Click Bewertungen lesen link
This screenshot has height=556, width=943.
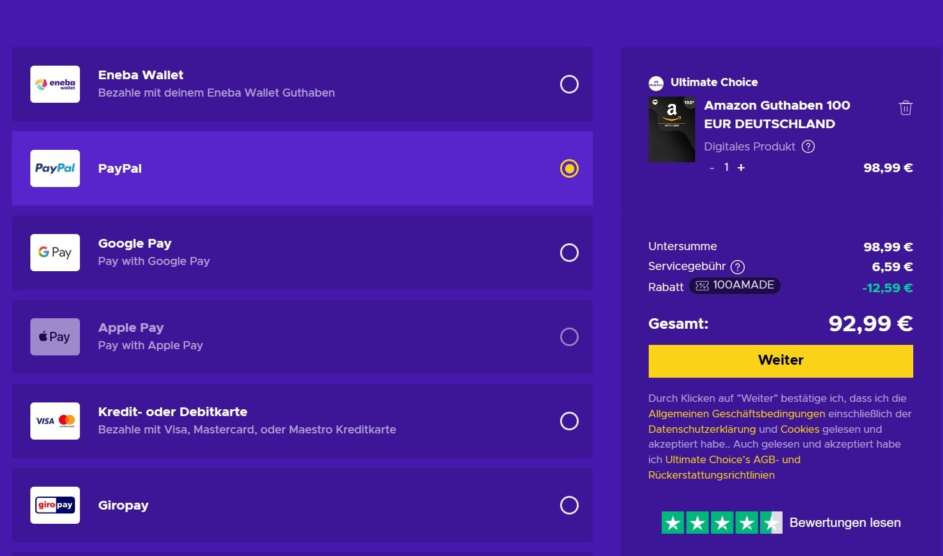(845, 523)
